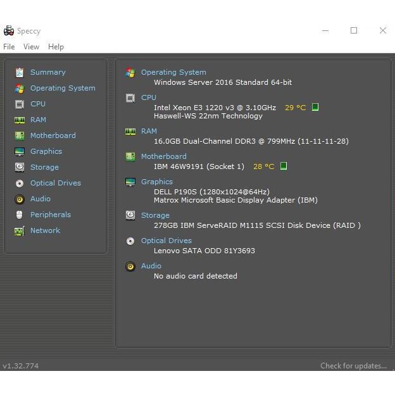The image size is (395, 395).
Task: Open Storage via its hard drive icon
Action: pos(20,167)
